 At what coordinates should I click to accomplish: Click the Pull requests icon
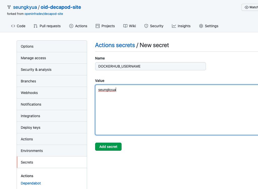click(35, 26)
